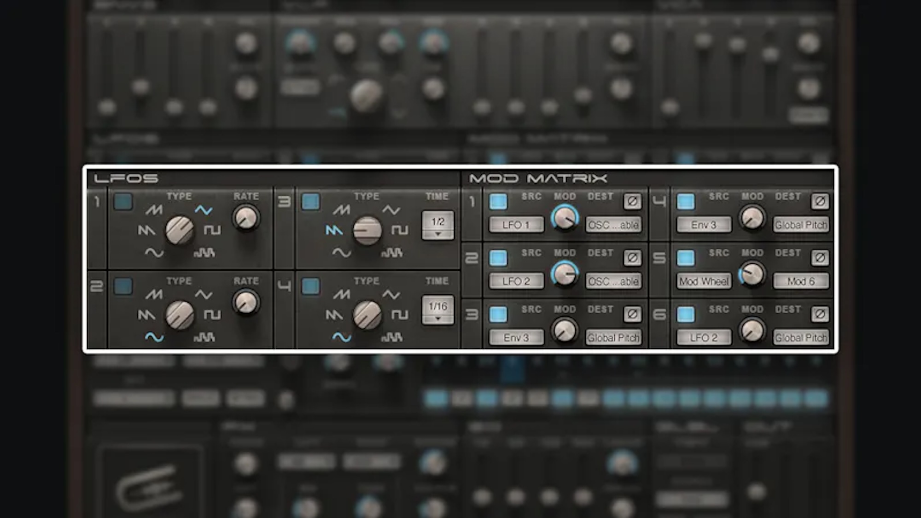Select sine waveform for LFO 3
This screenshot has width=921, height=518.
(x=342, y=252)
